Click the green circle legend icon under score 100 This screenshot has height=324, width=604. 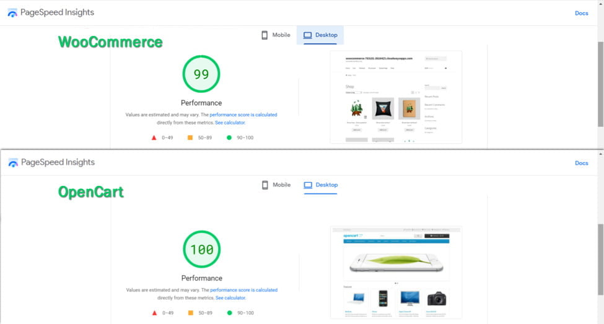(x=229, y=313)
